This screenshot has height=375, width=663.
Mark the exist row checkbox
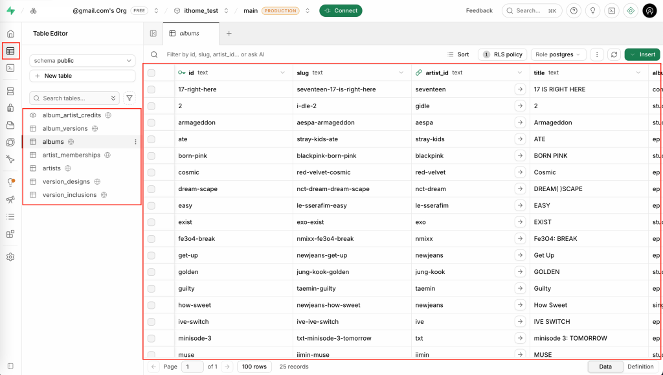(152, 222)
